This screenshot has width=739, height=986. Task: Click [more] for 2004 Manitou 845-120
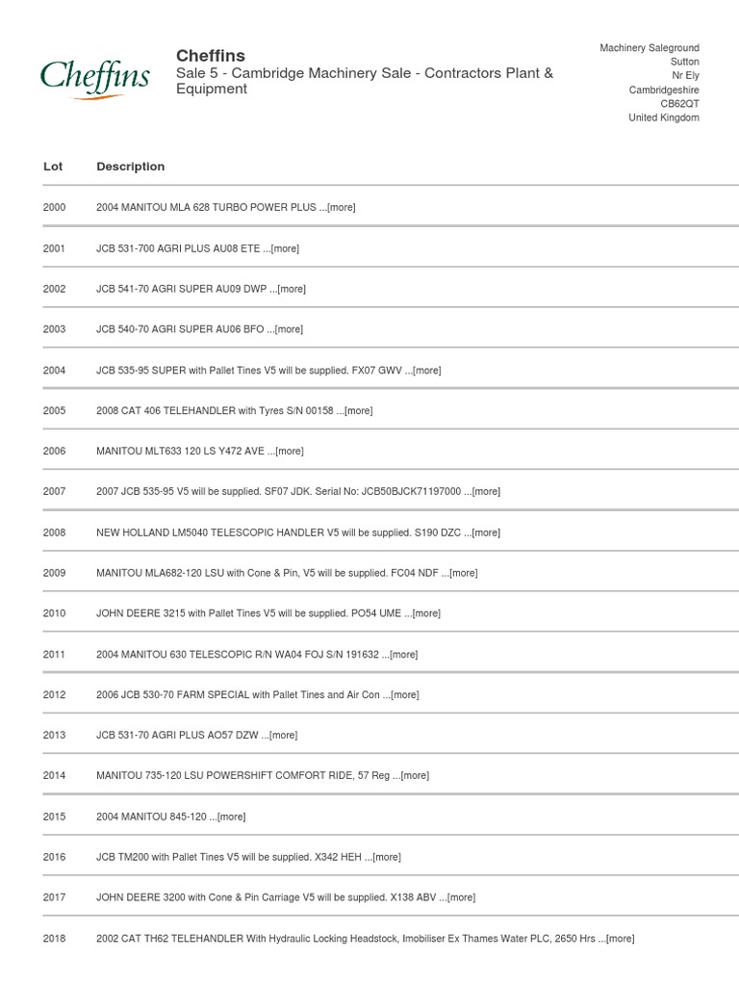232,817
